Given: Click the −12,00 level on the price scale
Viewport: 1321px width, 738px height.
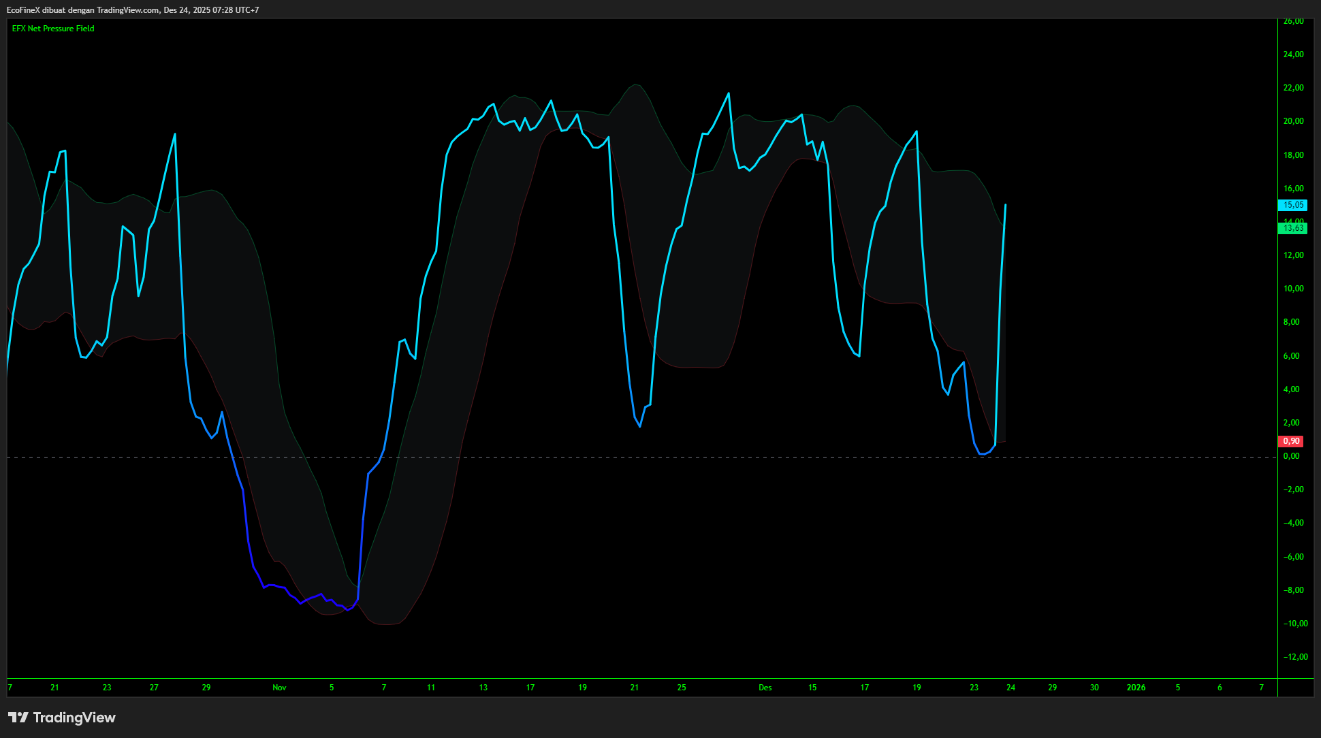Looking at the screenshot, I should point(1295,657).
